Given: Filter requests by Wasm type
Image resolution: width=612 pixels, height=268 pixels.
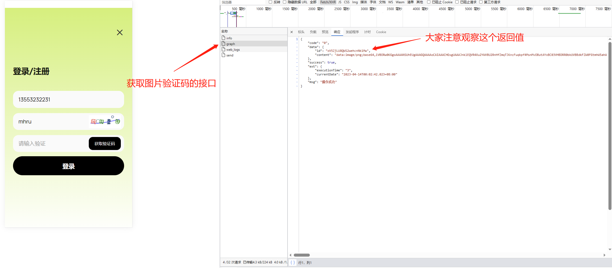Looking at the screenshot, I should pos(400,2).
